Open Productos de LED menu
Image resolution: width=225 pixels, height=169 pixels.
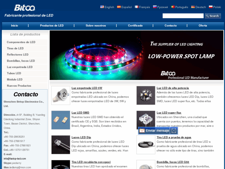(52, 26)
